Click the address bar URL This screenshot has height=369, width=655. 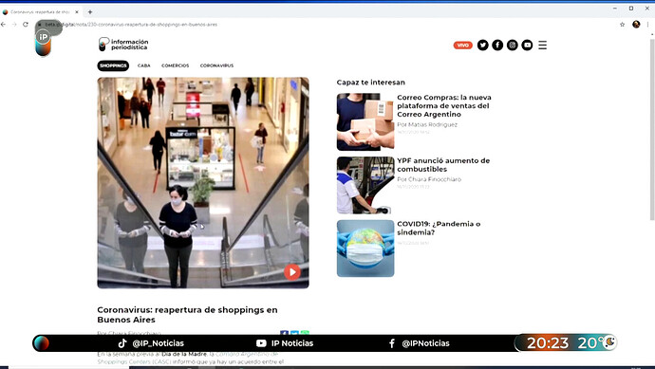click(x=131, y=25)
